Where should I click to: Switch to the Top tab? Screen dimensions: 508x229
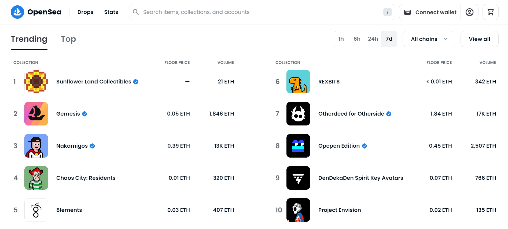click(x=68, y=39)
